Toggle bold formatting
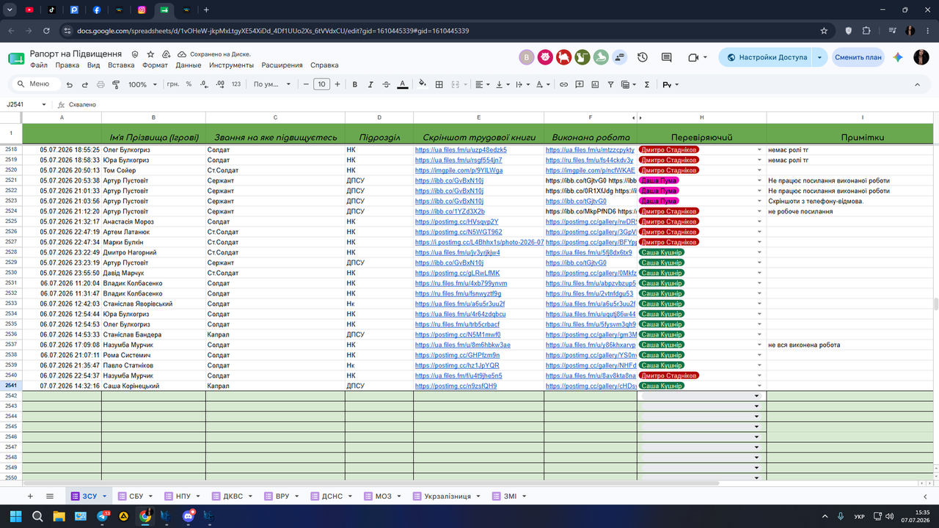 click(354, 84)
